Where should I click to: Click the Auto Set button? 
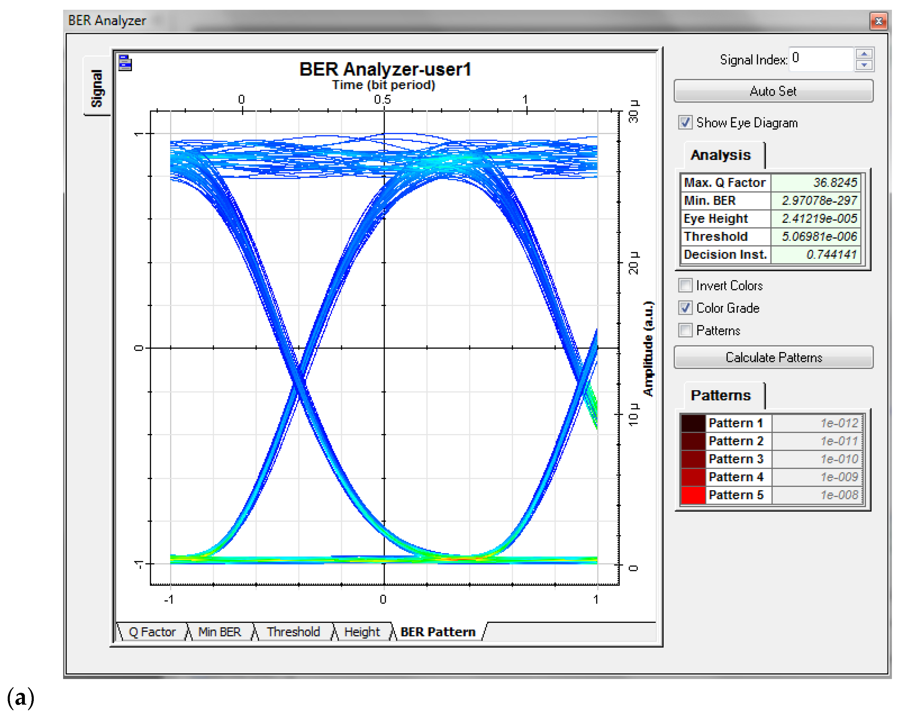(x=774, y=91)
